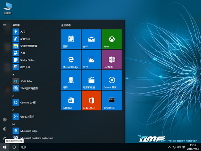201x151 pixels.
Task: Click the 邮件 mail tile
Action: [91, 39]
